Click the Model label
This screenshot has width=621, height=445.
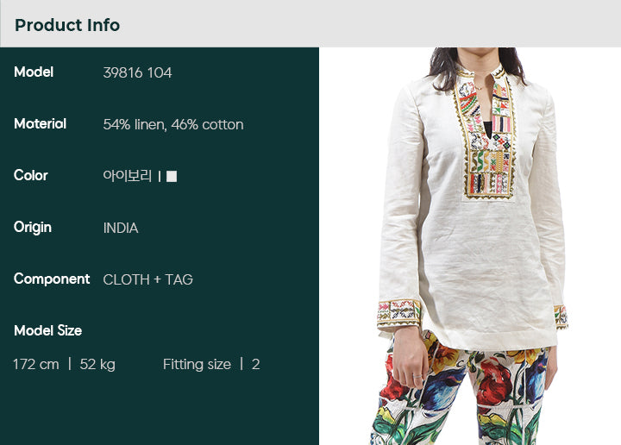tap(34, 72)
